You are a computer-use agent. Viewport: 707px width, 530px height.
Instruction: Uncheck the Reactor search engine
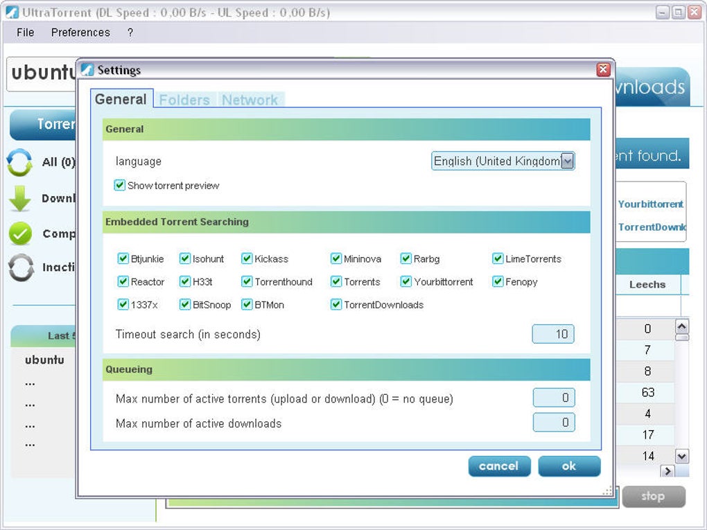coord(123,282)
